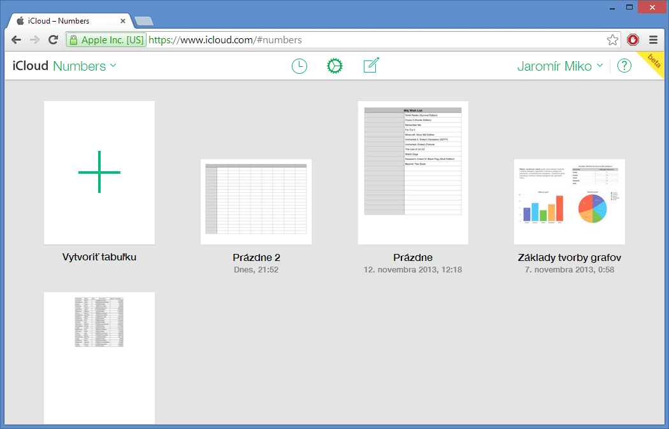This screenshot has height=429, width=669.
Task: Open the clock history icon in toolbar
Action: [x=299, y=66]
